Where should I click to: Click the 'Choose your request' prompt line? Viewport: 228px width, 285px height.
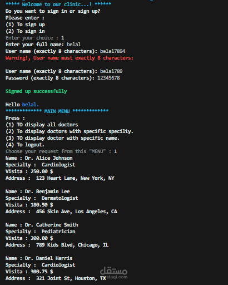(61, 151)
